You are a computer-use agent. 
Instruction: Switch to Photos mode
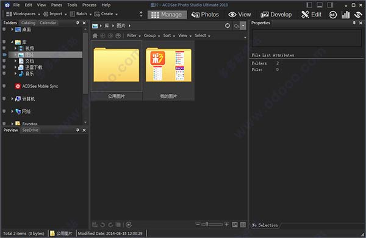point(205,15)
